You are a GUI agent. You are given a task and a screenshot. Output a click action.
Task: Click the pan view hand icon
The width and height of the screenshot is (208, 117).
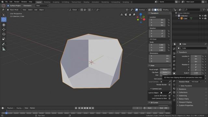pyautogui.click(x=130, y=15)
